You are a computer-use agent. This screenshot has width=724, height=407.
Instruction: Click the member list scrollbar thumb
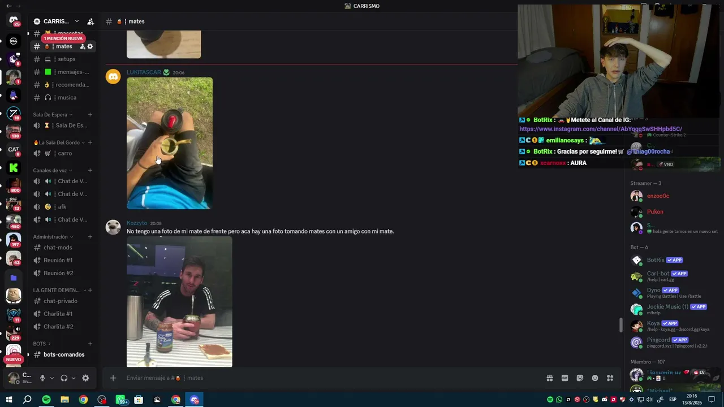tap(621, 325)
